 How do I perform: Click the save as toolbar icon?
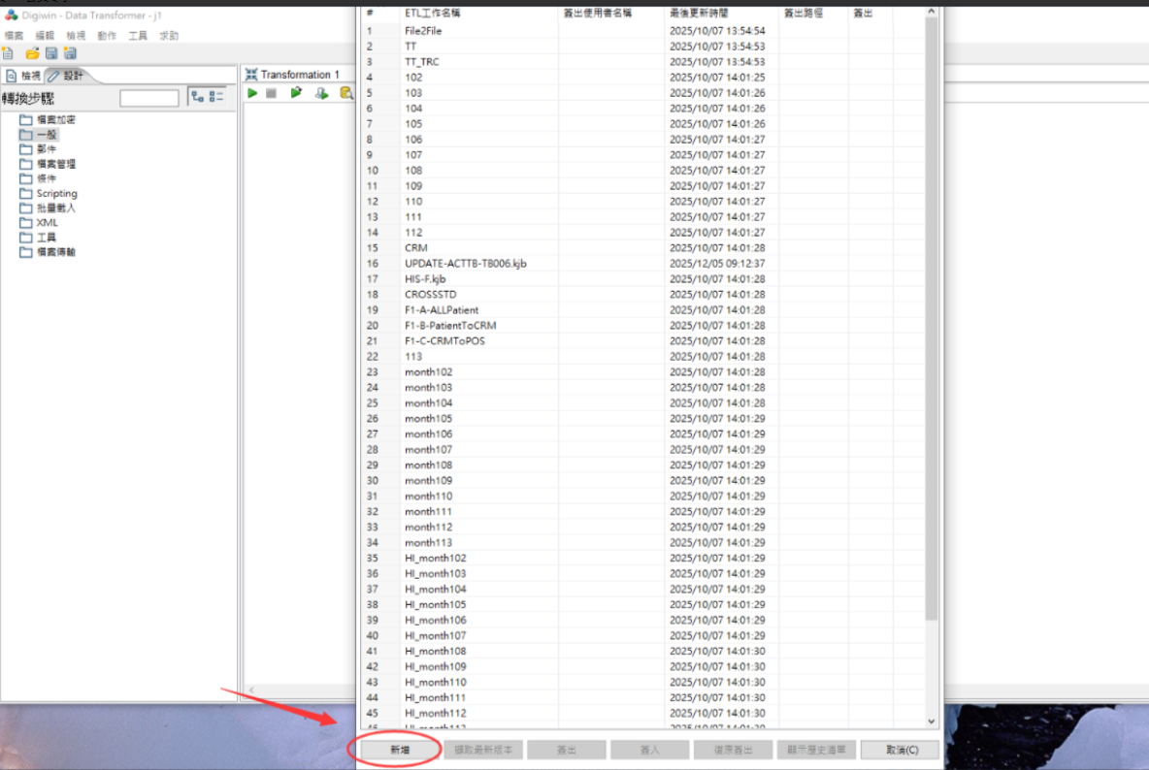70,53
